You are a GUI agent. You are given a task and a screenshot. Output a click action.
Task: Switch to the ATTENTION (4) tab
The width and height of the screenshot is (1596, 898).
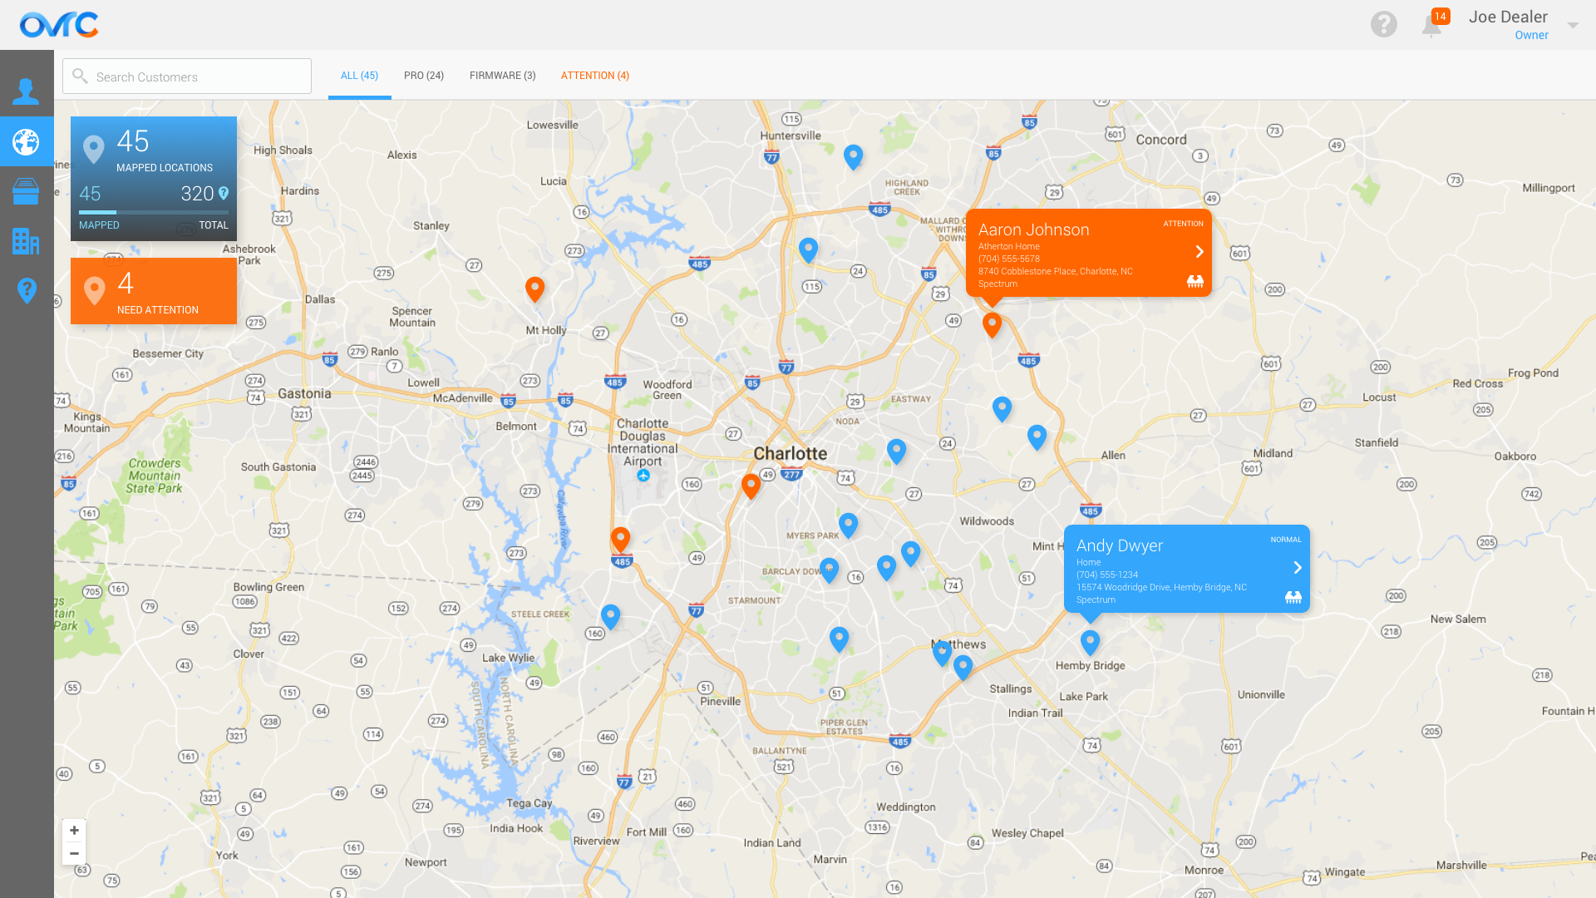coord(594,76)
